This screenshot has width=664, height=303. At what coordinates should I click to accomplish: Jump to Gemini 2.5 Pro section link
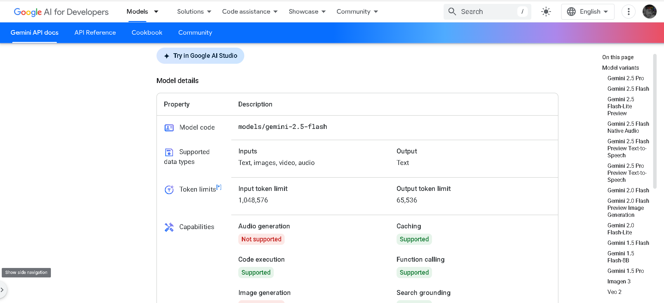[x=625, y=78]
